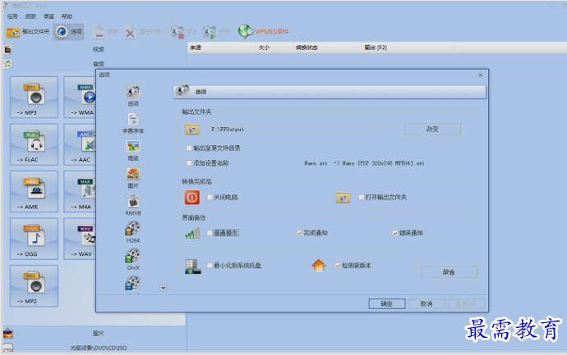The height and width of the screenshot is (355, 567).
Task: Enable 添加设置名称 checkbox
Action: tap(189, 163)
